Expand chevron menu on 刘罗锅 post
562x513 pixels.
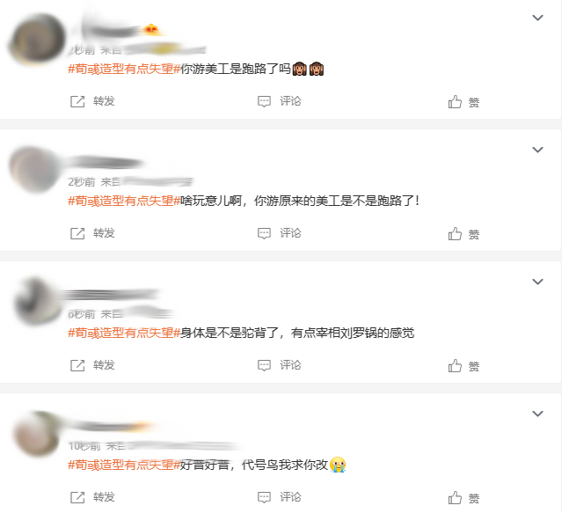537,282
